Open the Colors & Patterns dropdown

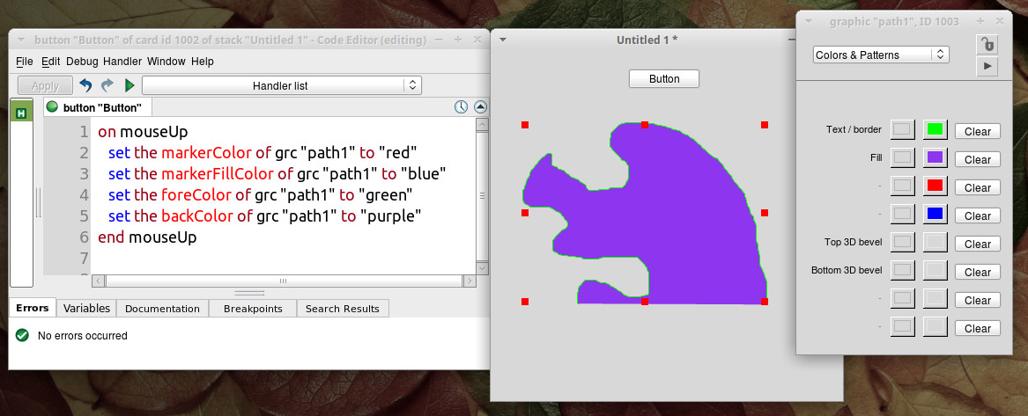880,55
